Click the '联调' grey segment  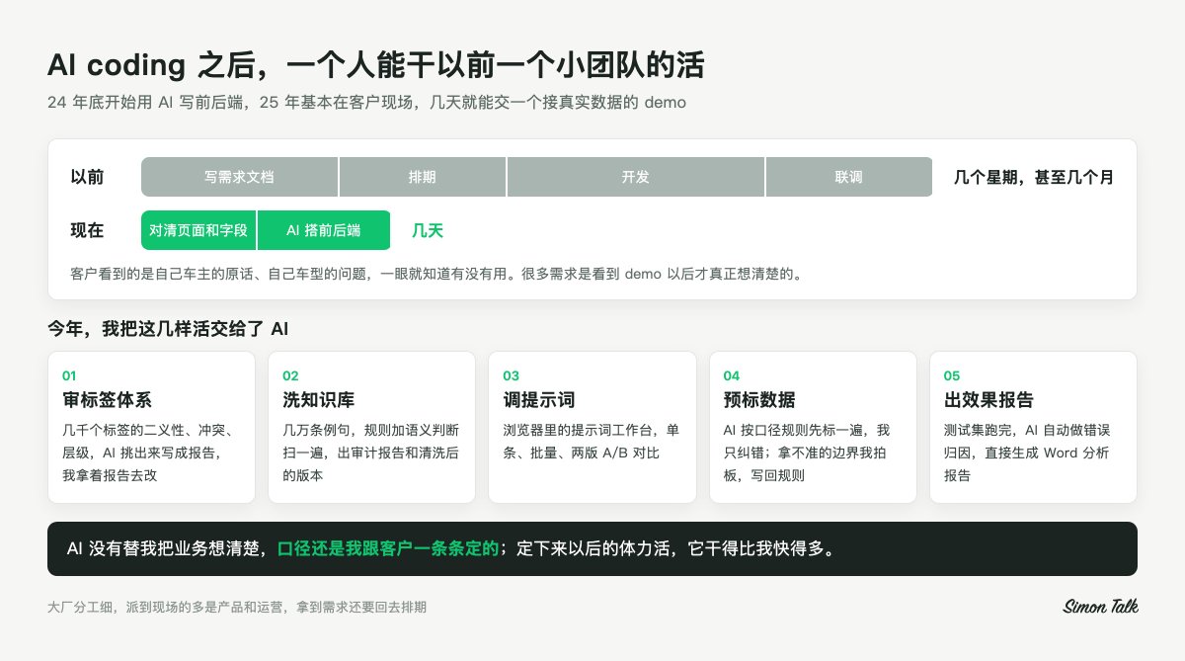click(x=849, y=178)
